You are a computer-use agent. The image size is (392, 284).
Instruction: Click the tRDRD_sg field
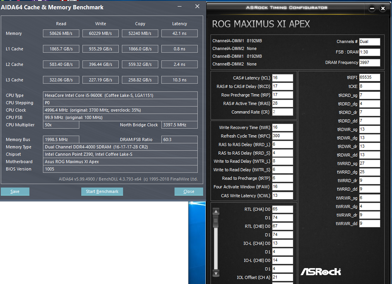tap(370, 95)
